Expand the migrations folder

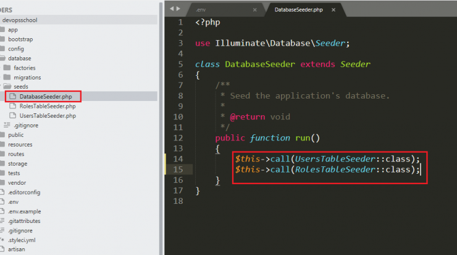click(27, 78)
